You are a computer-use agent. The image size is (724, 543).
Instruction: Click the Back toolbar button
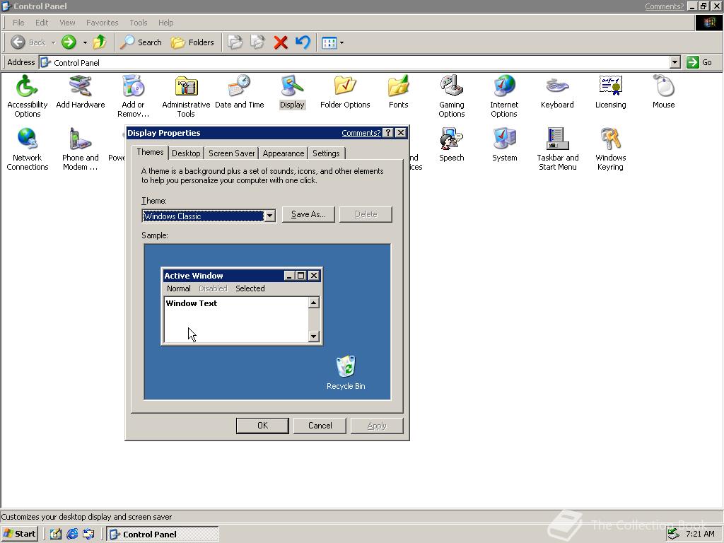[x=28, y=42]
